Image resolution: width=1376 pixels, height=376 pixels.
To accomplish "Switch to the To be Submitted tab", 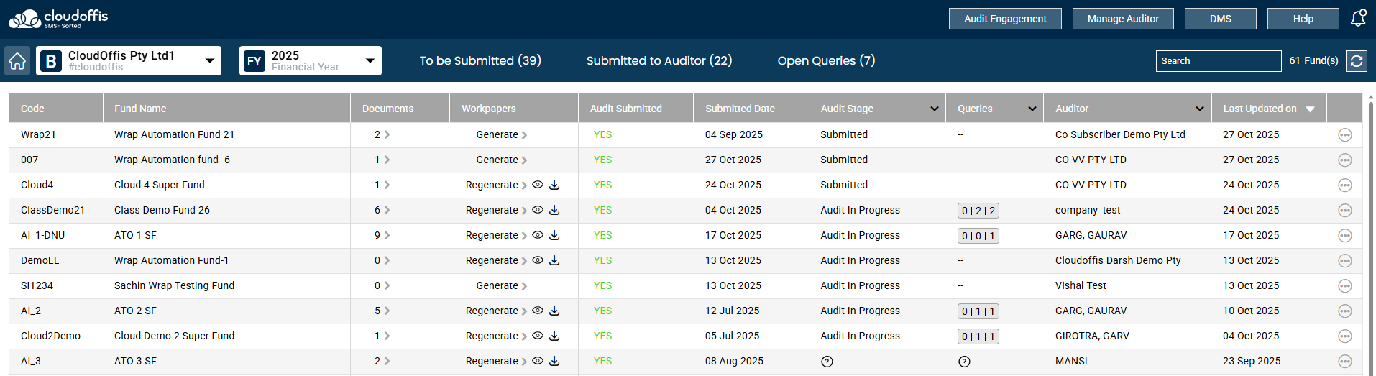I will pos(480,61).
